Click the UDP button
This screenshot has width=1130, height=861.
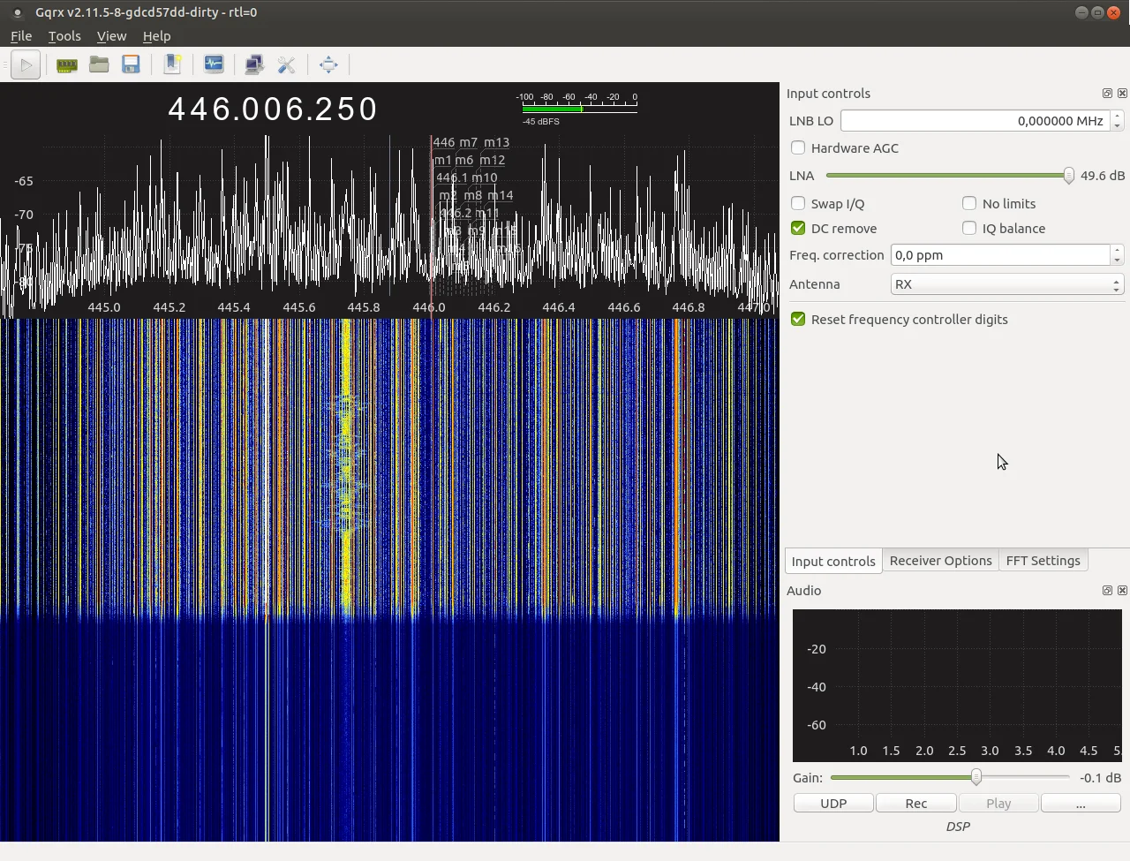click(x=833, y=804)
